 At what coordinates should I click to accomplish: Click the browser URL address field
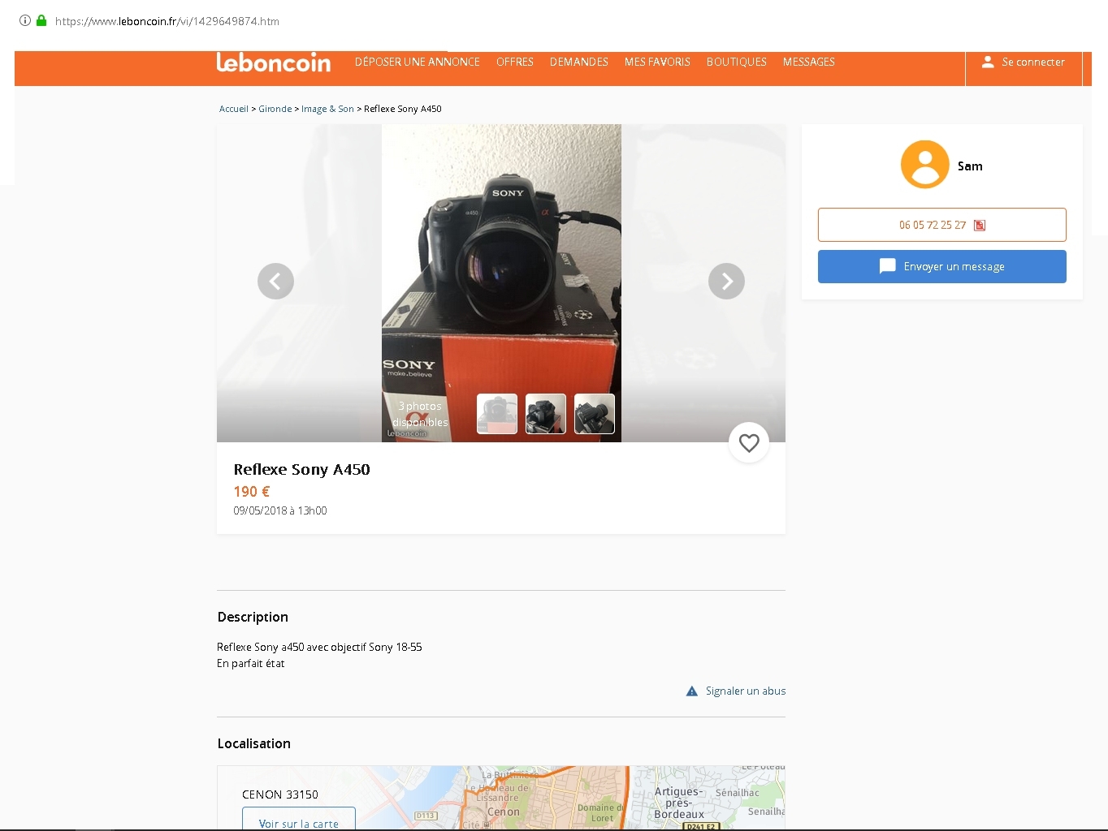pyautogui.click(x=167, y=21)
